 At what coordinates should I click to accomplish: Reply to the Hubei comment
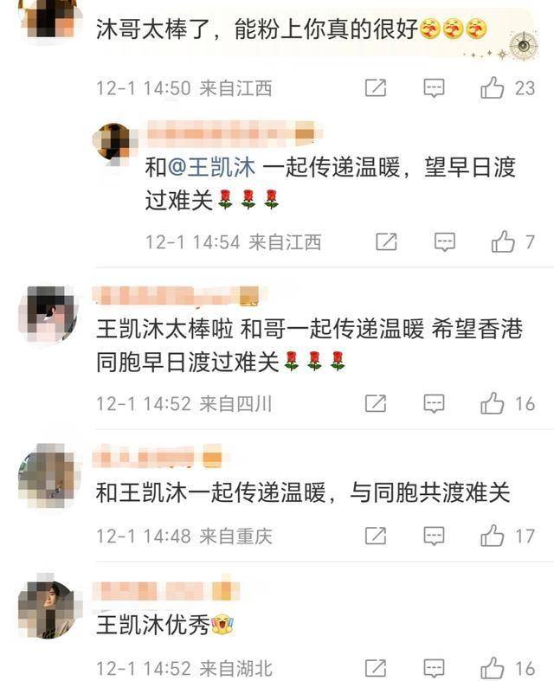coord(434,668)
